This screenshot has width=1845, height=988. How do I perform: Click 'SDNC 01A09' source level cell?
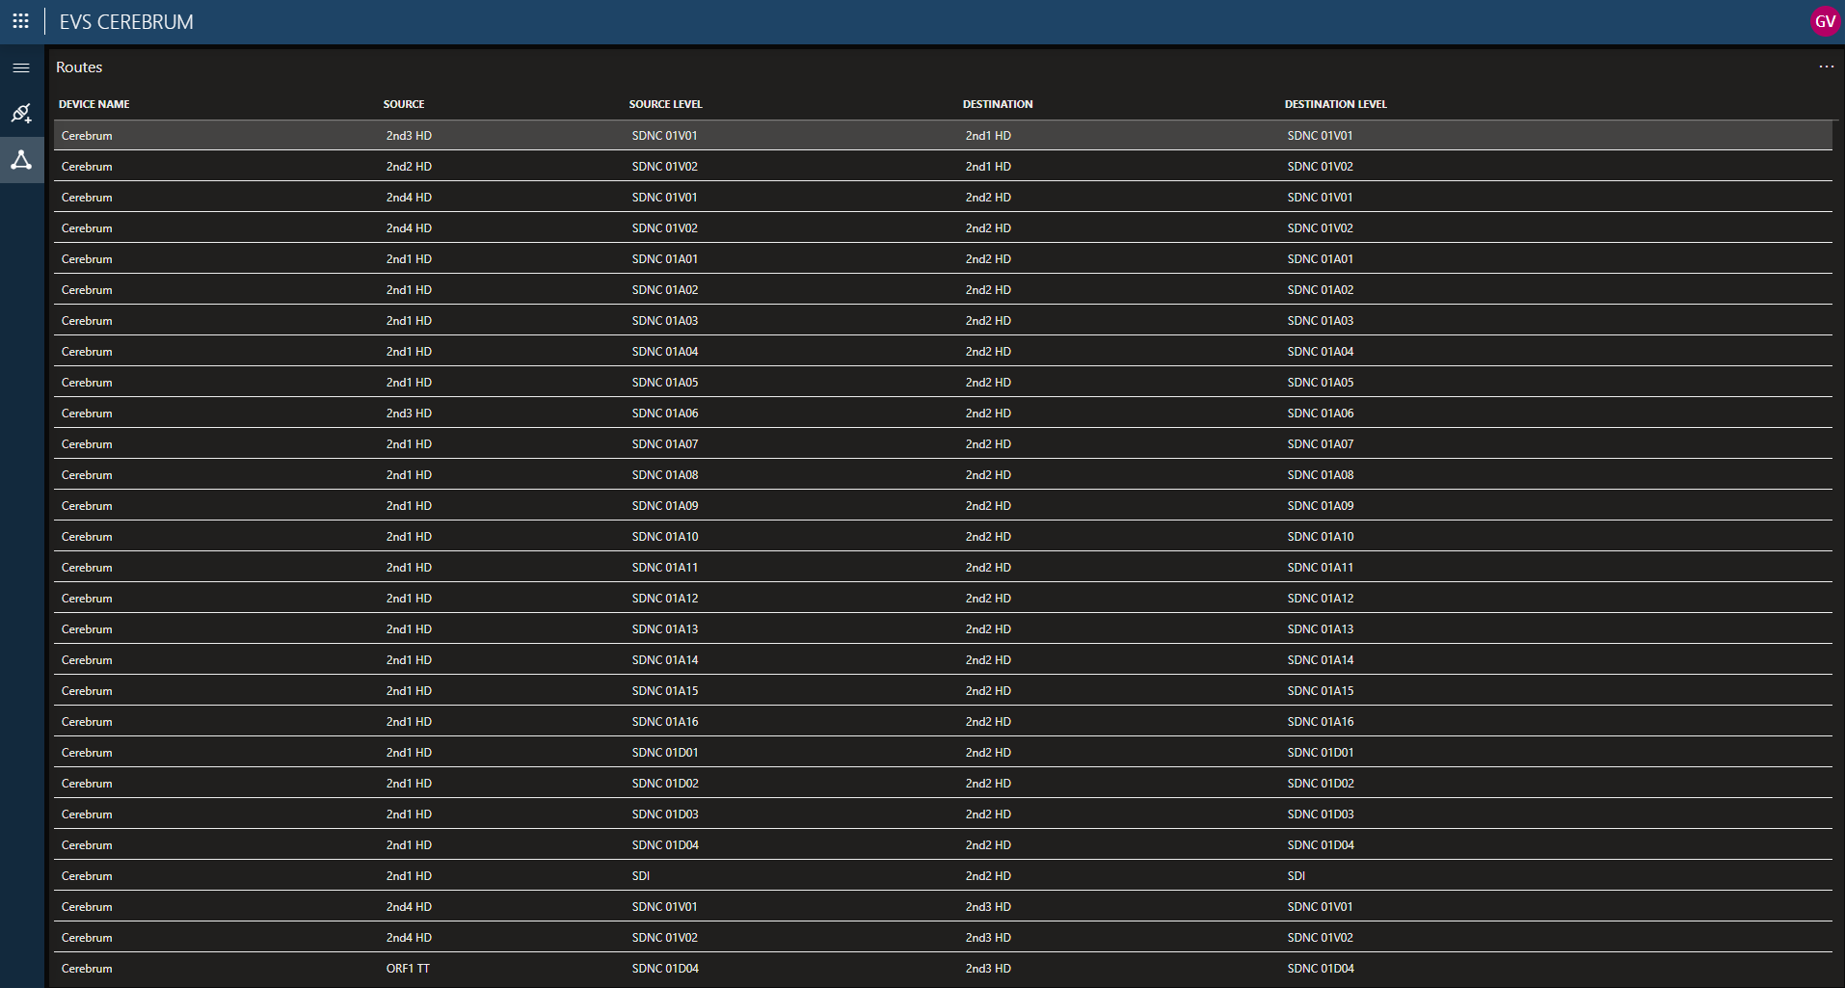[x=665, y=506]
